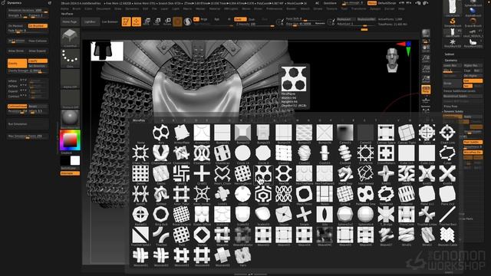Enable Floor Collision option
This screenshot has height=276, width=491.
(38, 41)
